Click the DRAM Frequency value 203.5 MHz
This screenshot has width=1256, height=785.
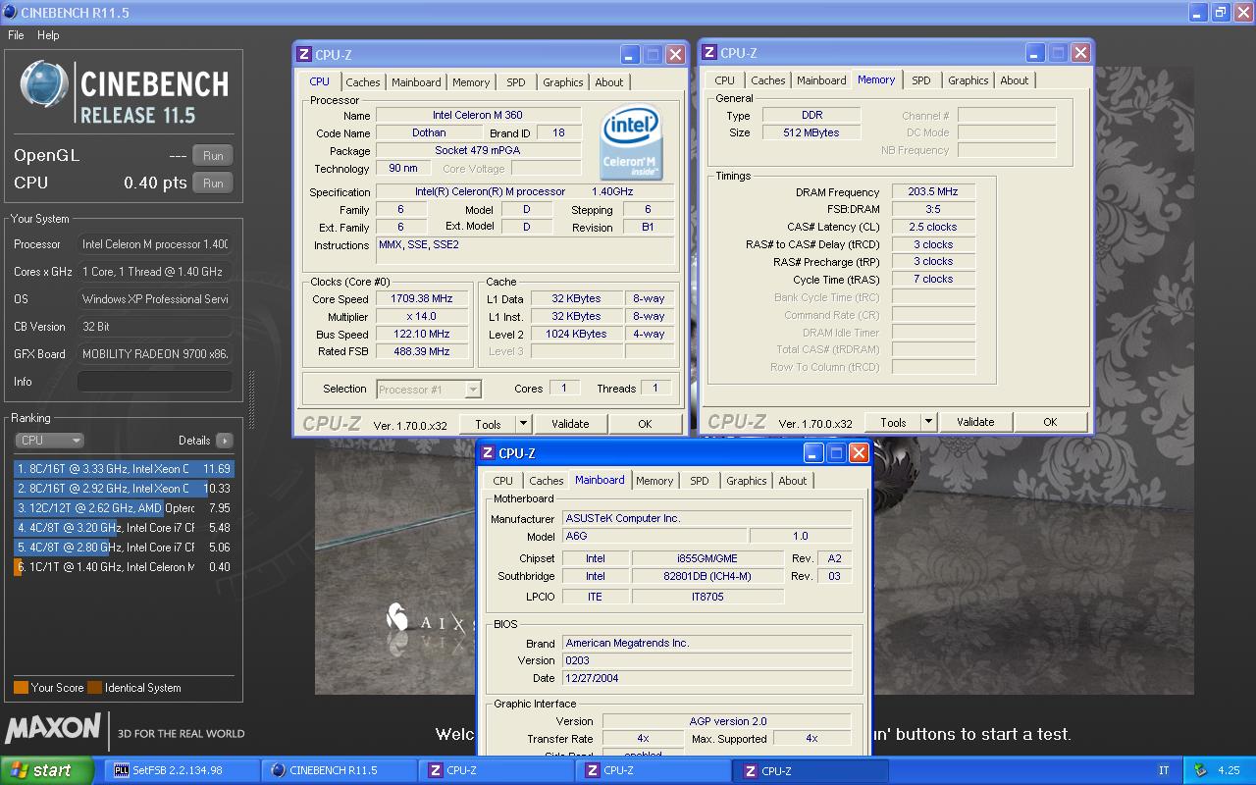pos(933,192)
